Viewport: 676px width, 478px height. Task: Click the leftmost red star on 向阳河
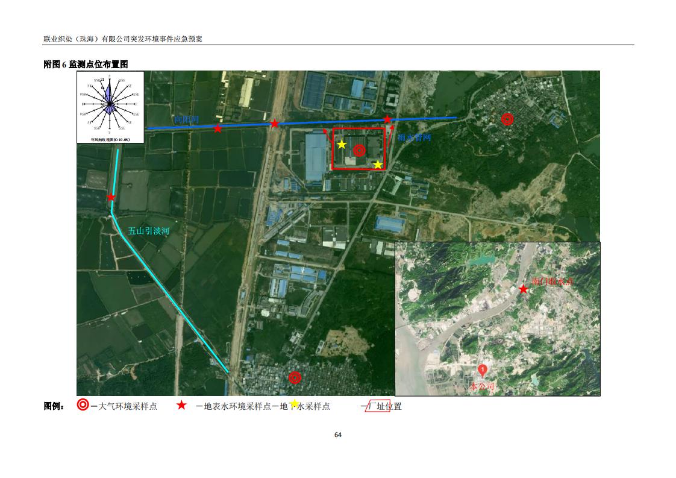coord(218,128)
